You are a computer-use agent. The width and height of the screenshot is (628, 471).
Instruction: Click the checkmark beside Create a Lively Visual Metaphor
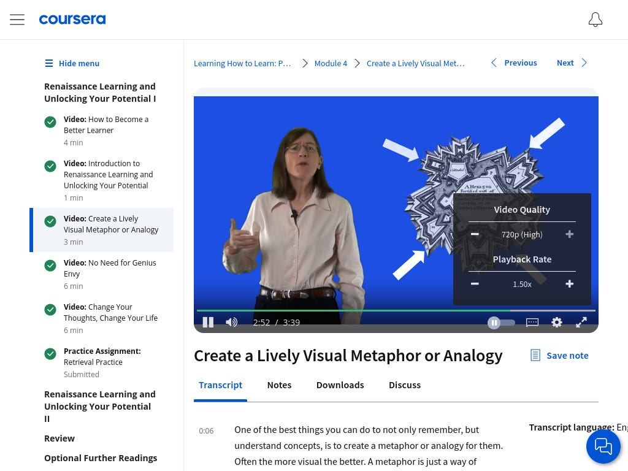(x=50, y=221)
